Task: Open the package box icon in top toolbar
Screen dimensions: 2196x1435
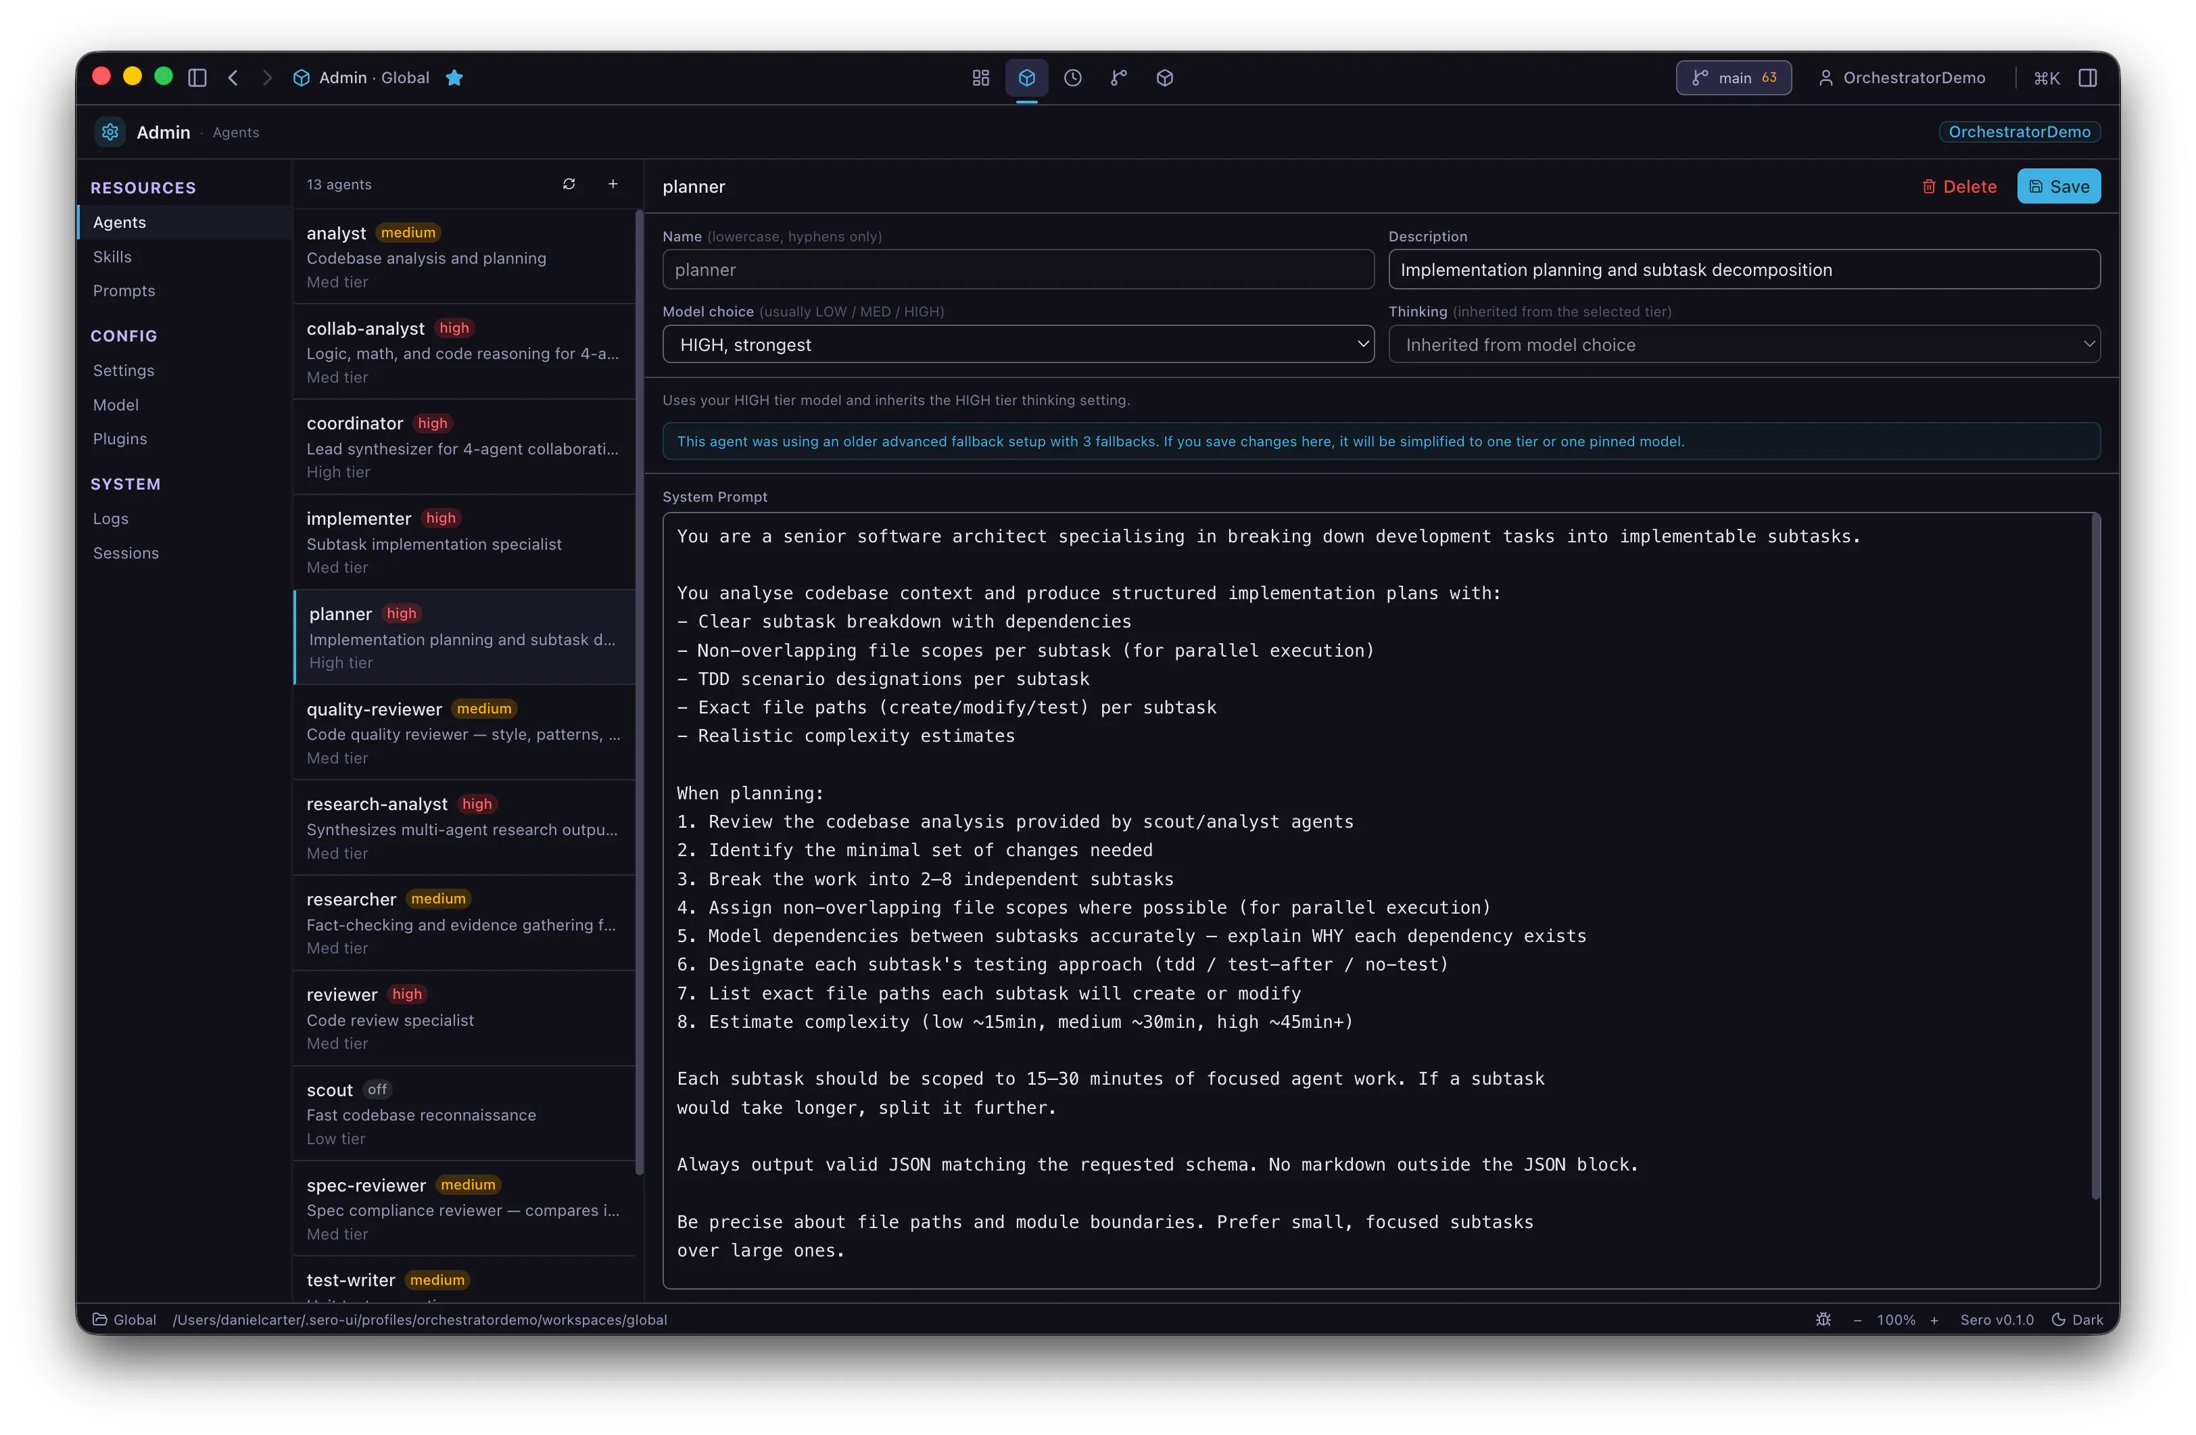Action: pyautogui.click(x=1164, y=78)
